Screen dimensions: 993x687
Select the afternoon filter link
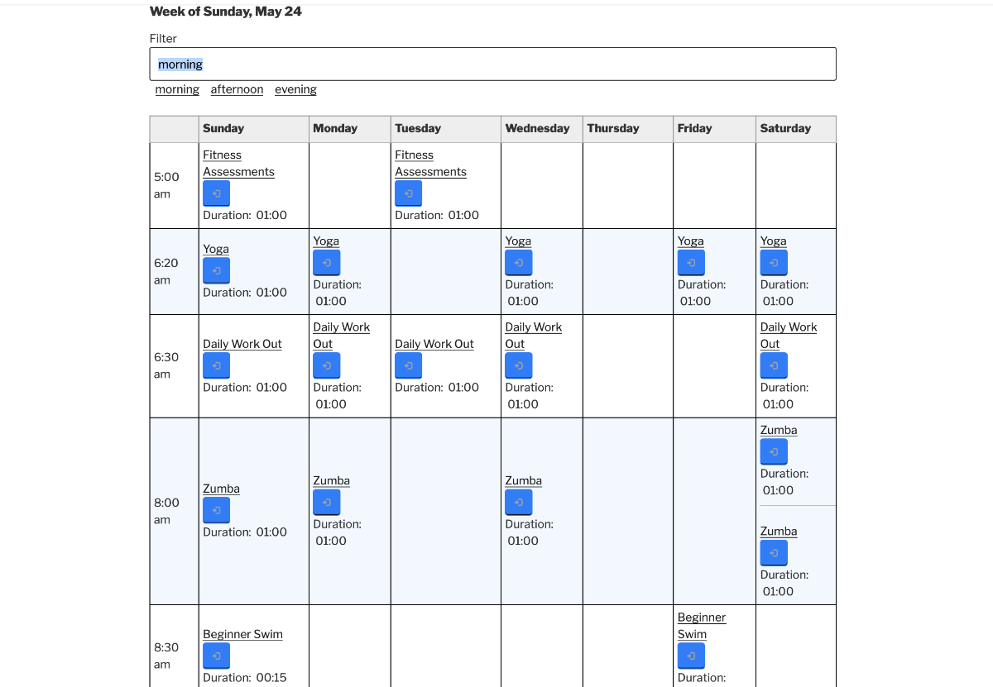[237, 89]
